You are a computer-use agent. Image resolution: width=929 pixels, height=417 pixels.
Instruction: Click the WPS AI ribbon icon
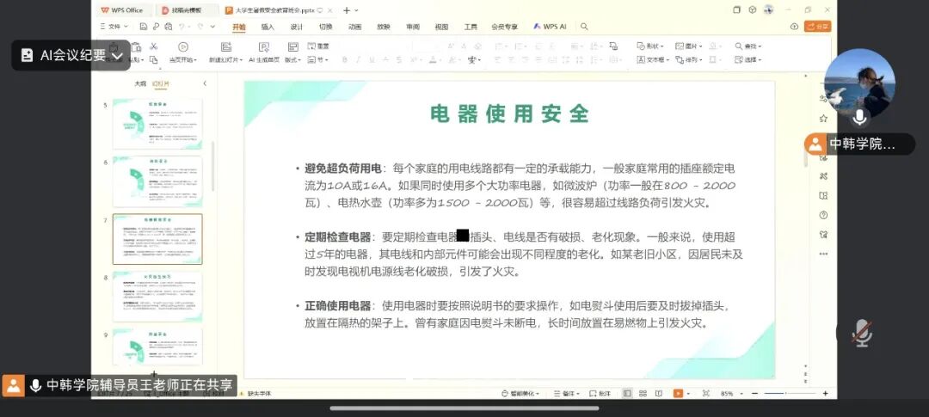click(550, 27)
